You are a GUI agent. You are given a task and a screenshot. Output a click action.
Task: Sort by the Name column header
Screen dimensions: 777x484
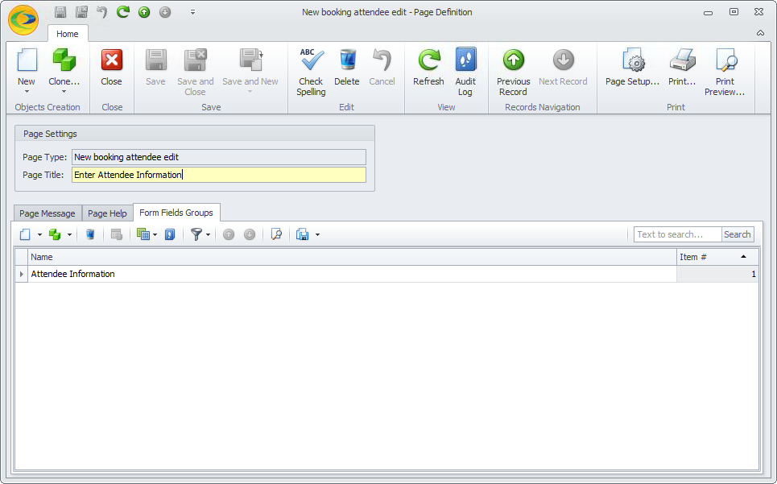(353, 257)
